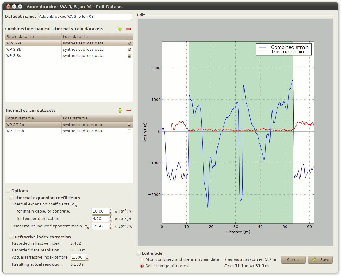Add a thermal strain dataset
This screenshot has height=276, width=341.
[120, 111]
